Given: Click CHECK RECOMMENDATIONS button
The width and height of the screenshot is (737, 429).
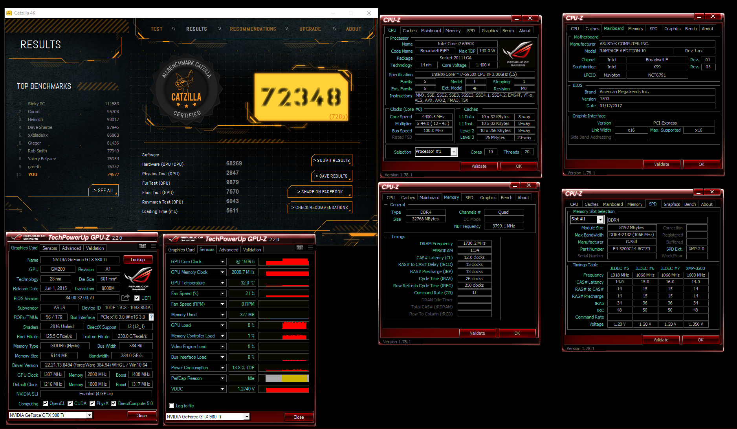Looking at the screenshot, I should click(x=320, y=207).
